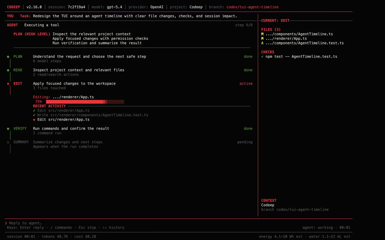The height and width of the screenshot is (240, 385).
Task: Open .../renderer/App.ts in Files list
Action: point(286,39)
